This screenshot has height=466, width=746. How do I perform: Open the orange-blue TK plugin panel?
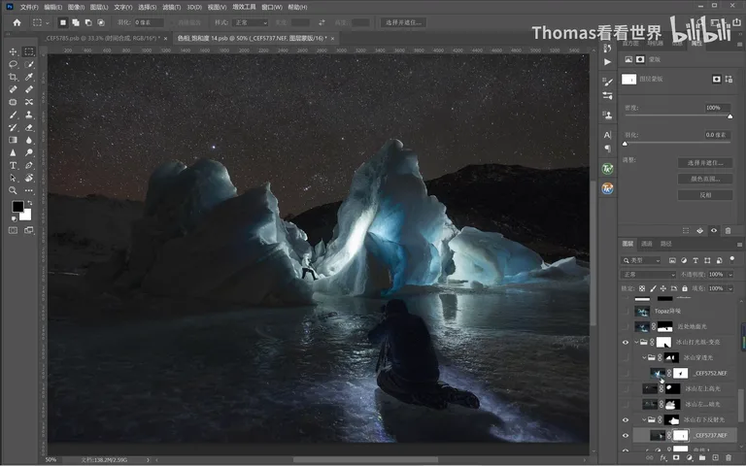[x=607, y=188]
